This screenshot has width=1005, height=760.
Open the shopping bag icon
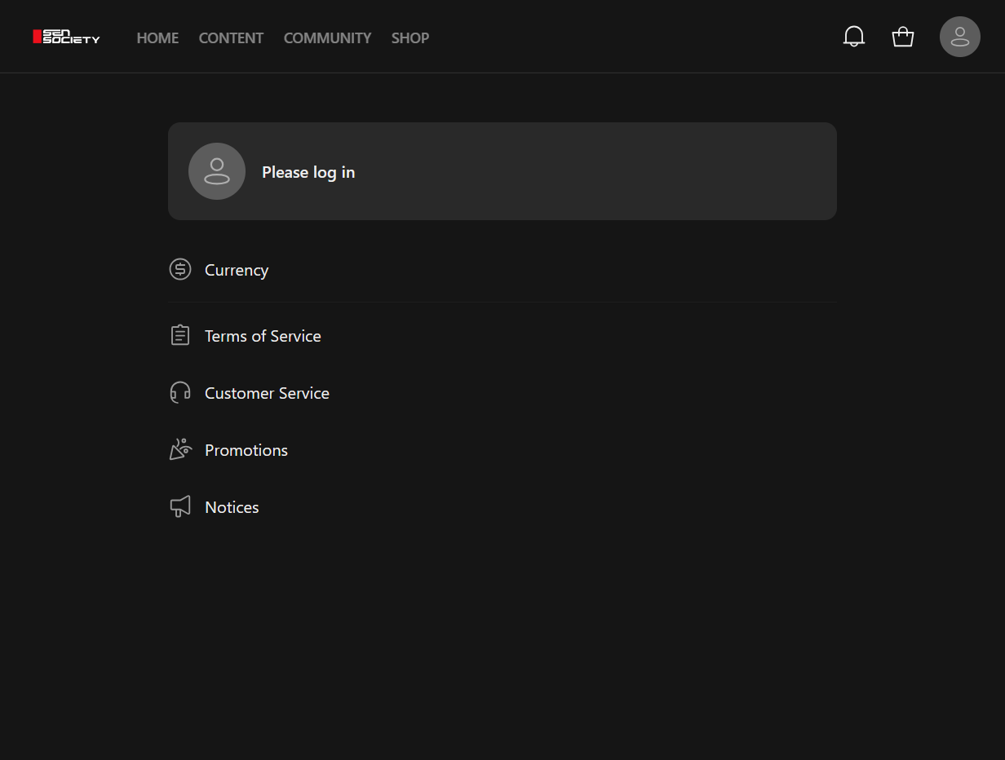[903, 37]
